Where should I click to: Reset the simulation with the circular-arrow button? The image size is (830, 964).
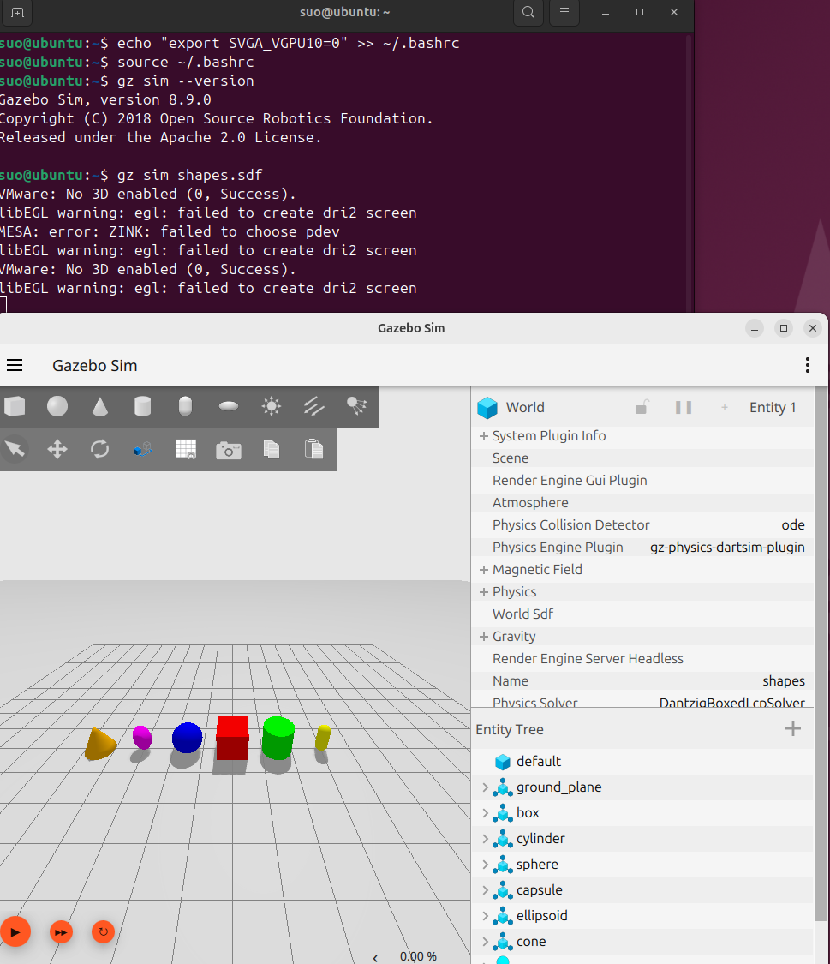pos(103,932)
